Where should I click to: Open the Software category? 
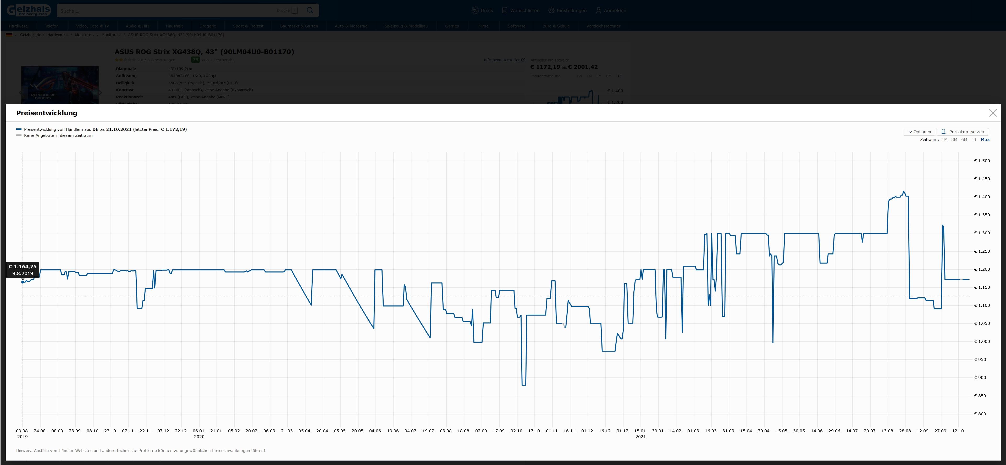516,26
